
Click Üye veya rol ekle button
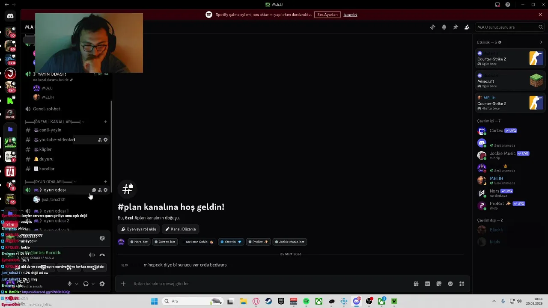pyautogui.click(x=139, y=229)
